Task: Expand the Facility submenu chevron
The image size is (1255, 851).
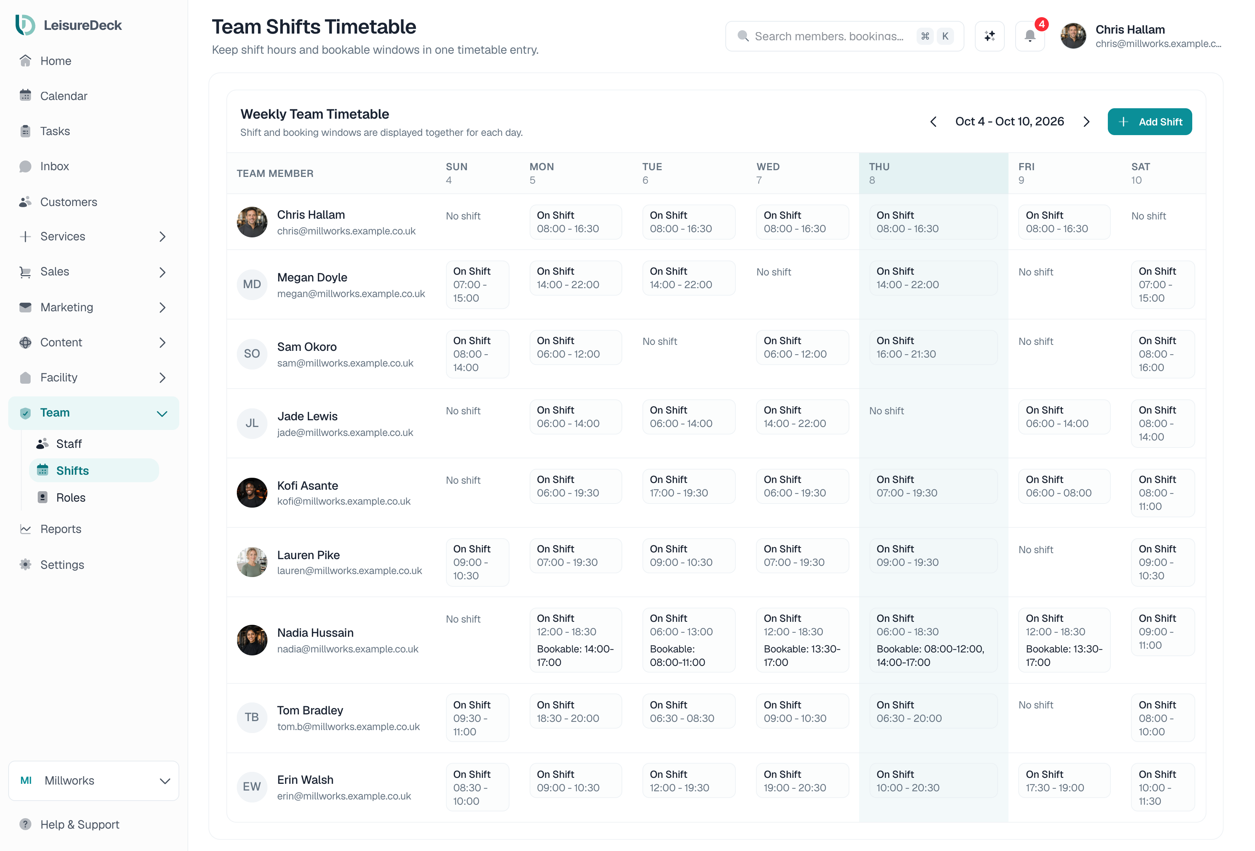Action: (x=162, y=378)
